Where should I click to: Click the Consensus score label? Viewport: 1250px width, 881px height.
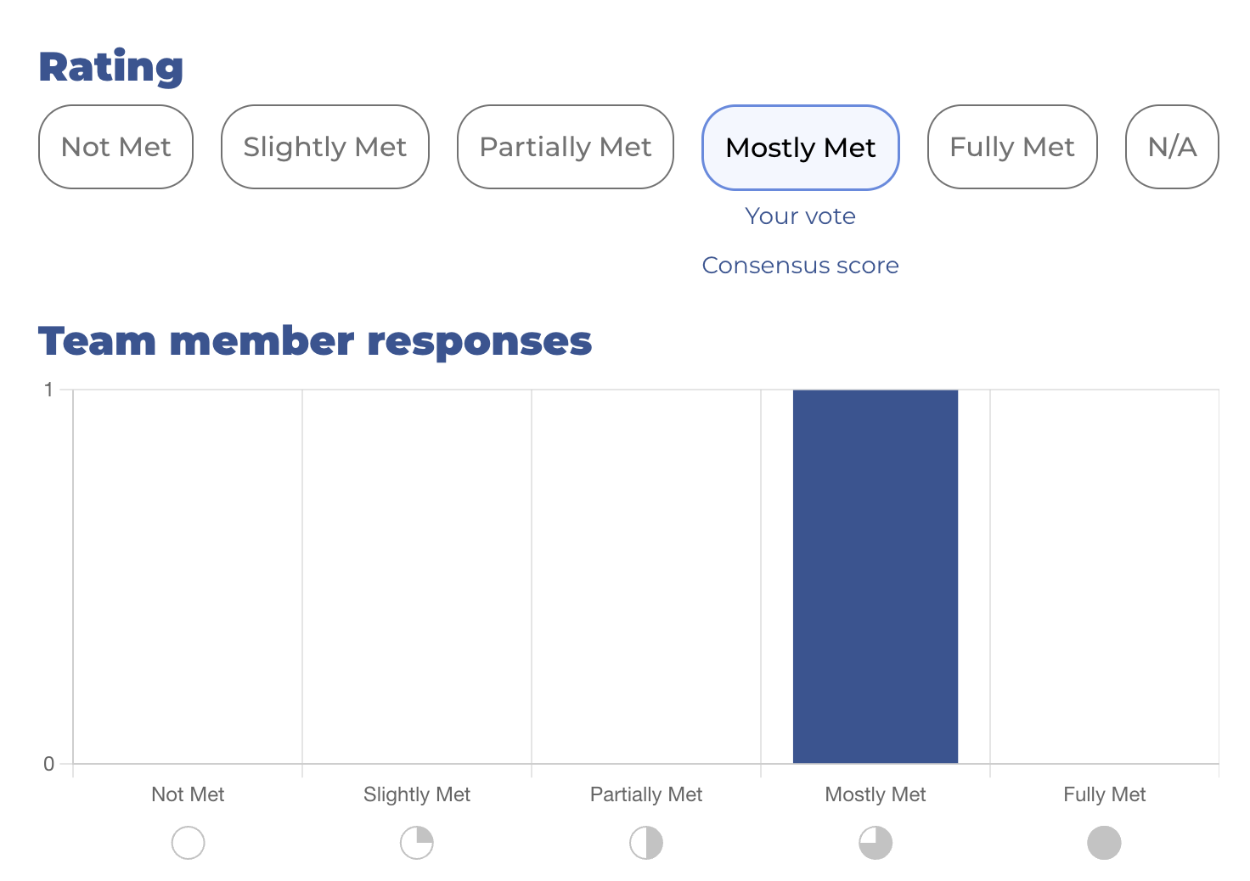click(800, 266)
